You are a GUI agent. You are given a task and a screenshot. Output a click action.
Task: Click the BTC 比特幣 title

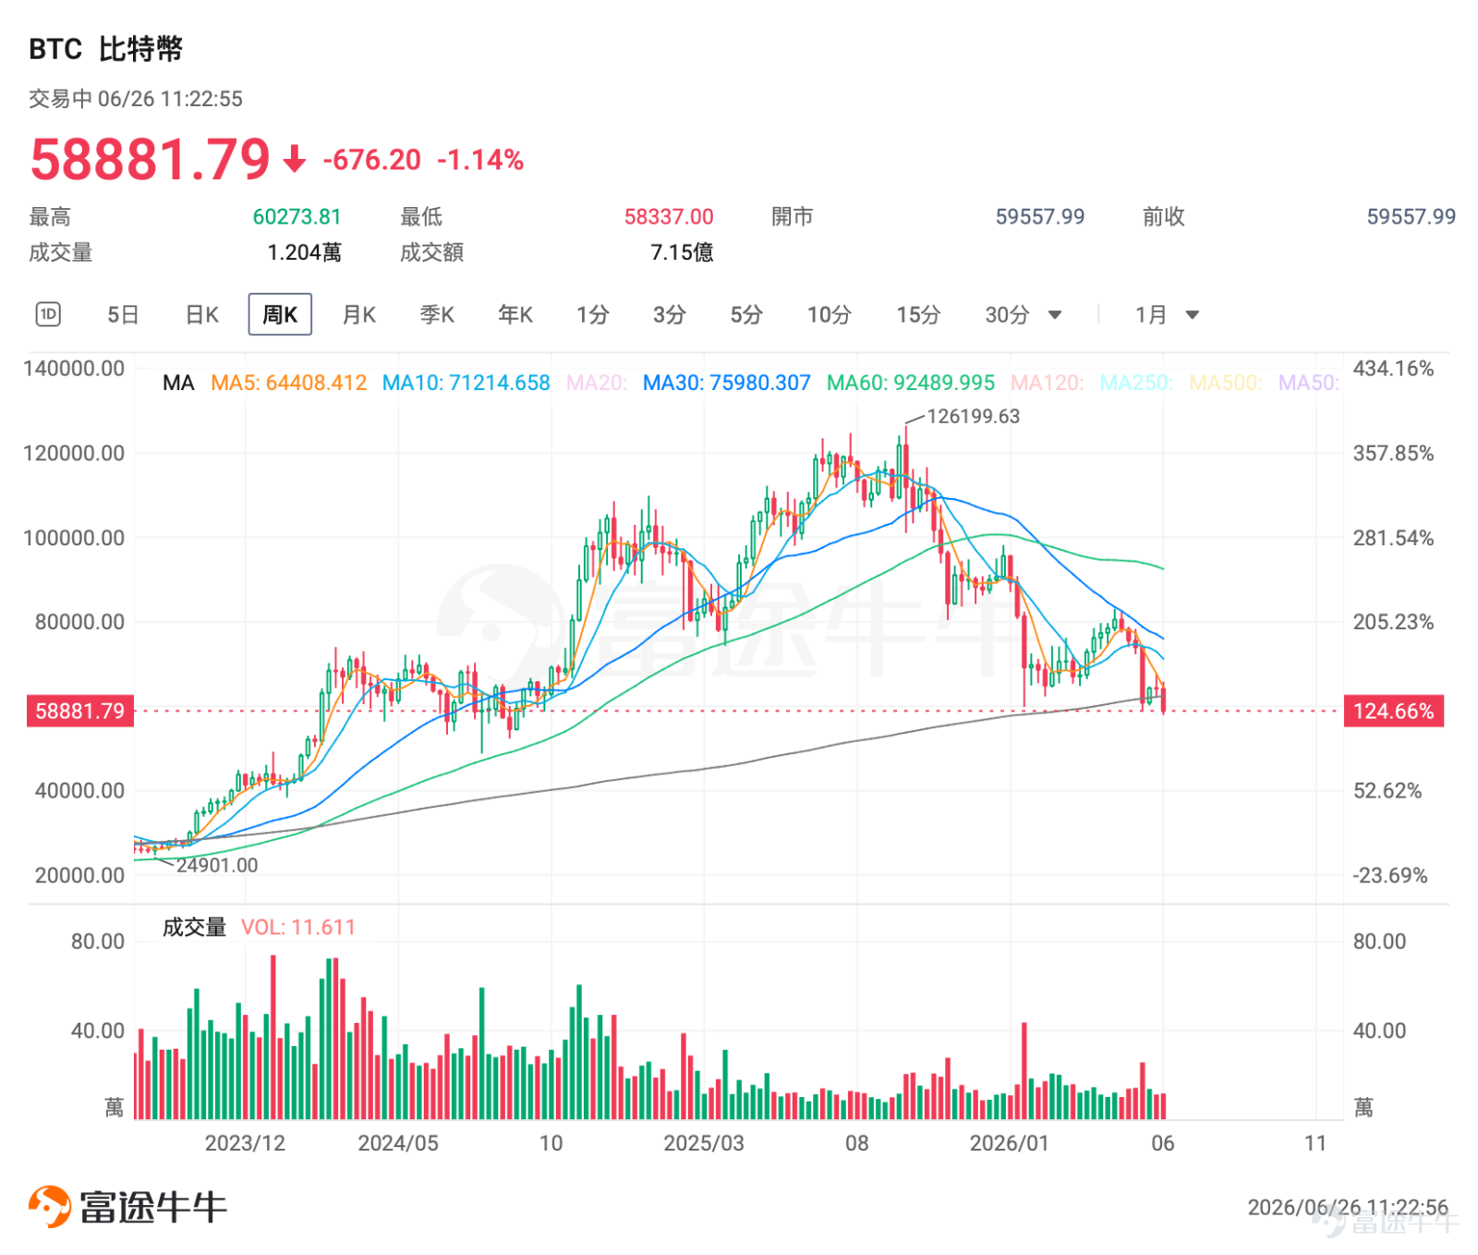pyautogui.click(x=106, y=48)
